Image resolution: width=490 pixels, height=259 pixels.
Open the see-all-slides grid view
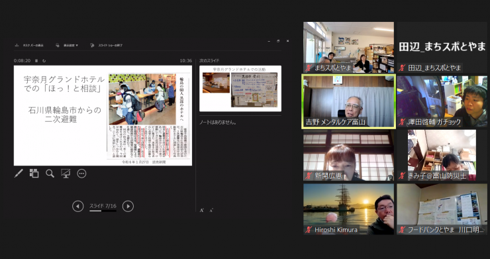[x=34, y=174]
